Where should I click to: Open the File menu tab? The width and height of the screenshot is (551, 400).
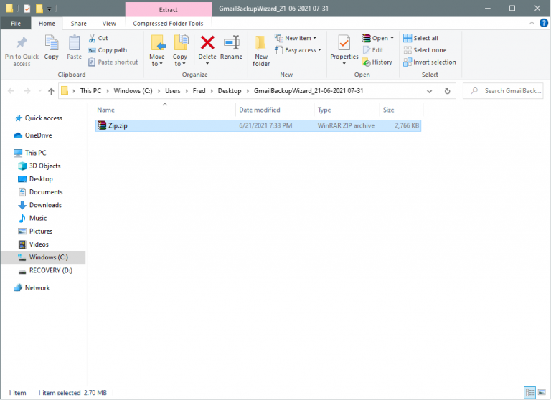[x=16, y=24]
